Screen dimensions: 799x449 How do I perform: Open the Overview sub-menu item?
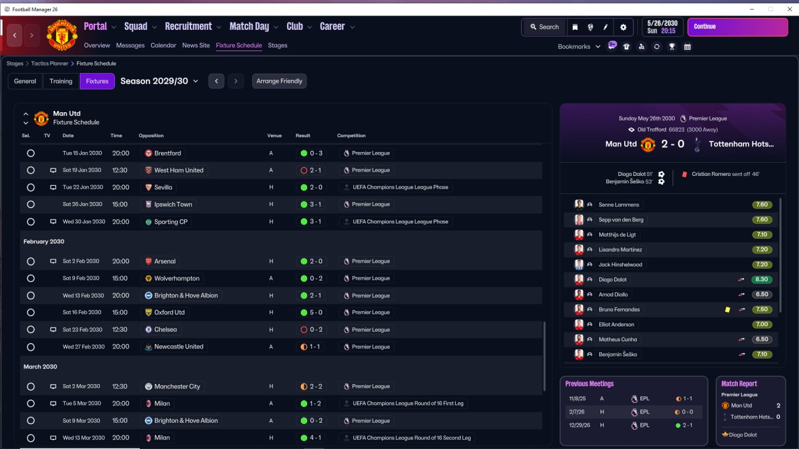[x=97, y=46]
